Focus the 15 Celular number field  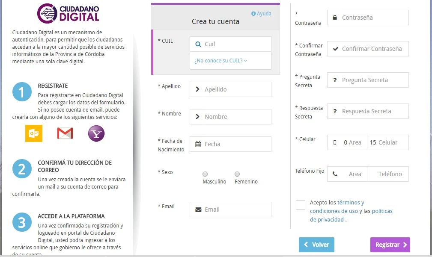coord(388,142)
